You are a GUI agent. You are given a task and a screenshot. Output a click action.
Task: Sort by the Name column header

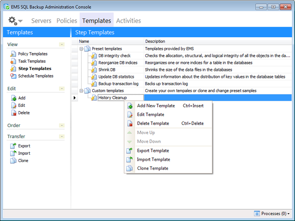111,41
